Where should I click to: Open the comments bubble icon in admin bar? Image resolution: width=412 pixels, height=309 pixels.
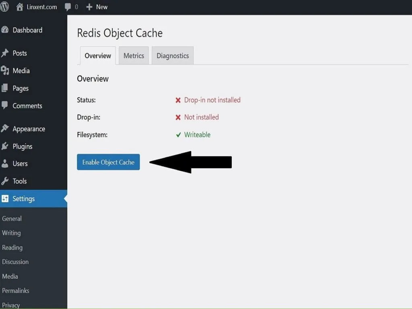click(68, 7)
